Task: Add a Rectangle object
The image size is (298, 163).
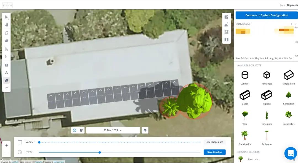Action: click(x=267, y=78)
